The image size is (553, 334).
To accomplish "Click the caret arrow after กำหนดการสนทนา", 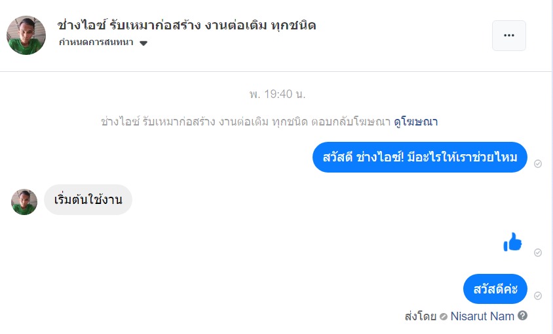I will 143,44.
